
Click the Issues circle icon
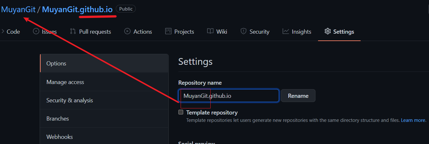tap(36, 31)
